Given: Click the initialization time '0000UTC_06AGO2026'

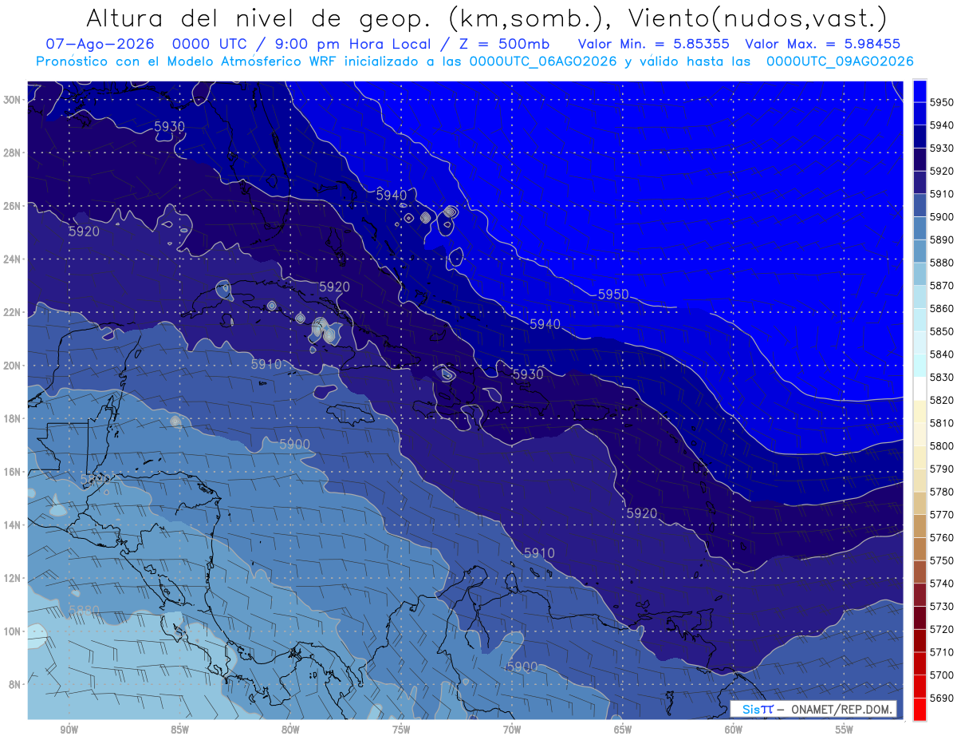Looking at the screenshot, I should pyautogui.click(x=543, y=61).
